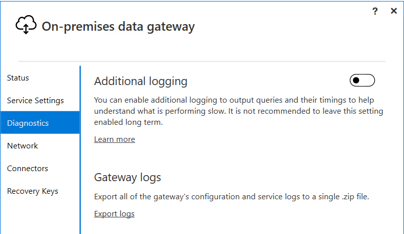The image size is (404, 234).
Task: Open the Connectors section
Action: point(27,168)
